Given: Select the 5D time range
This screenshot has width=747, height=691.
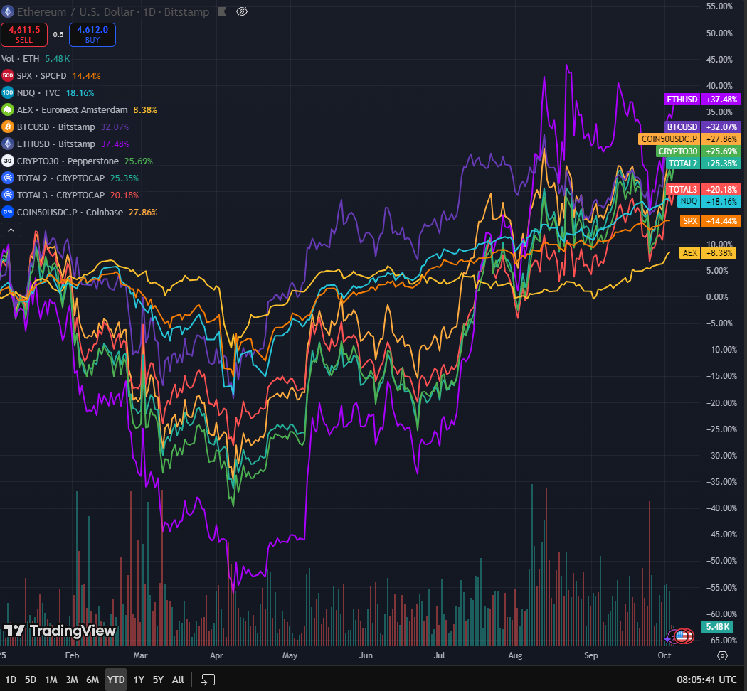Looking at the screenshot, I should tap(31, 680).
